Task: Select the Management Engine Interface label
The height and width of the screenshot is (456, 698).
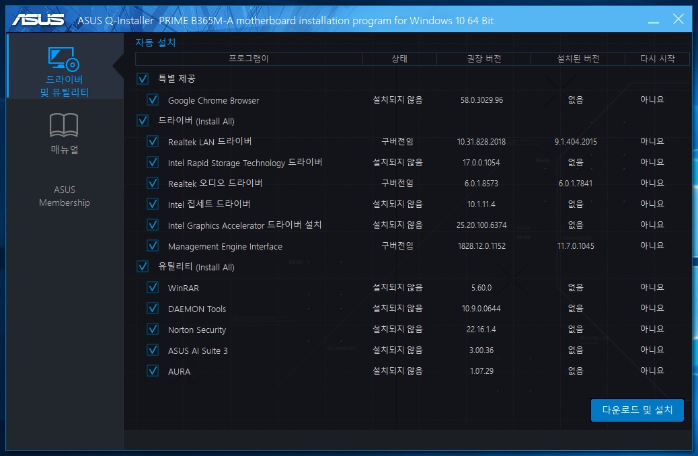Action: point(225,246)
